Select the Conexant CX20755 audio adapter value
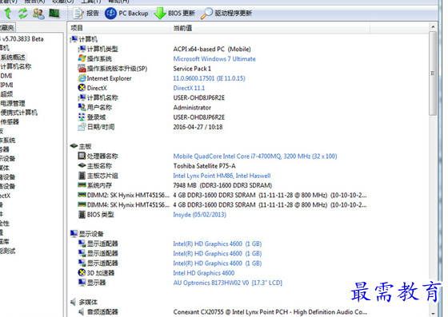 270,312
